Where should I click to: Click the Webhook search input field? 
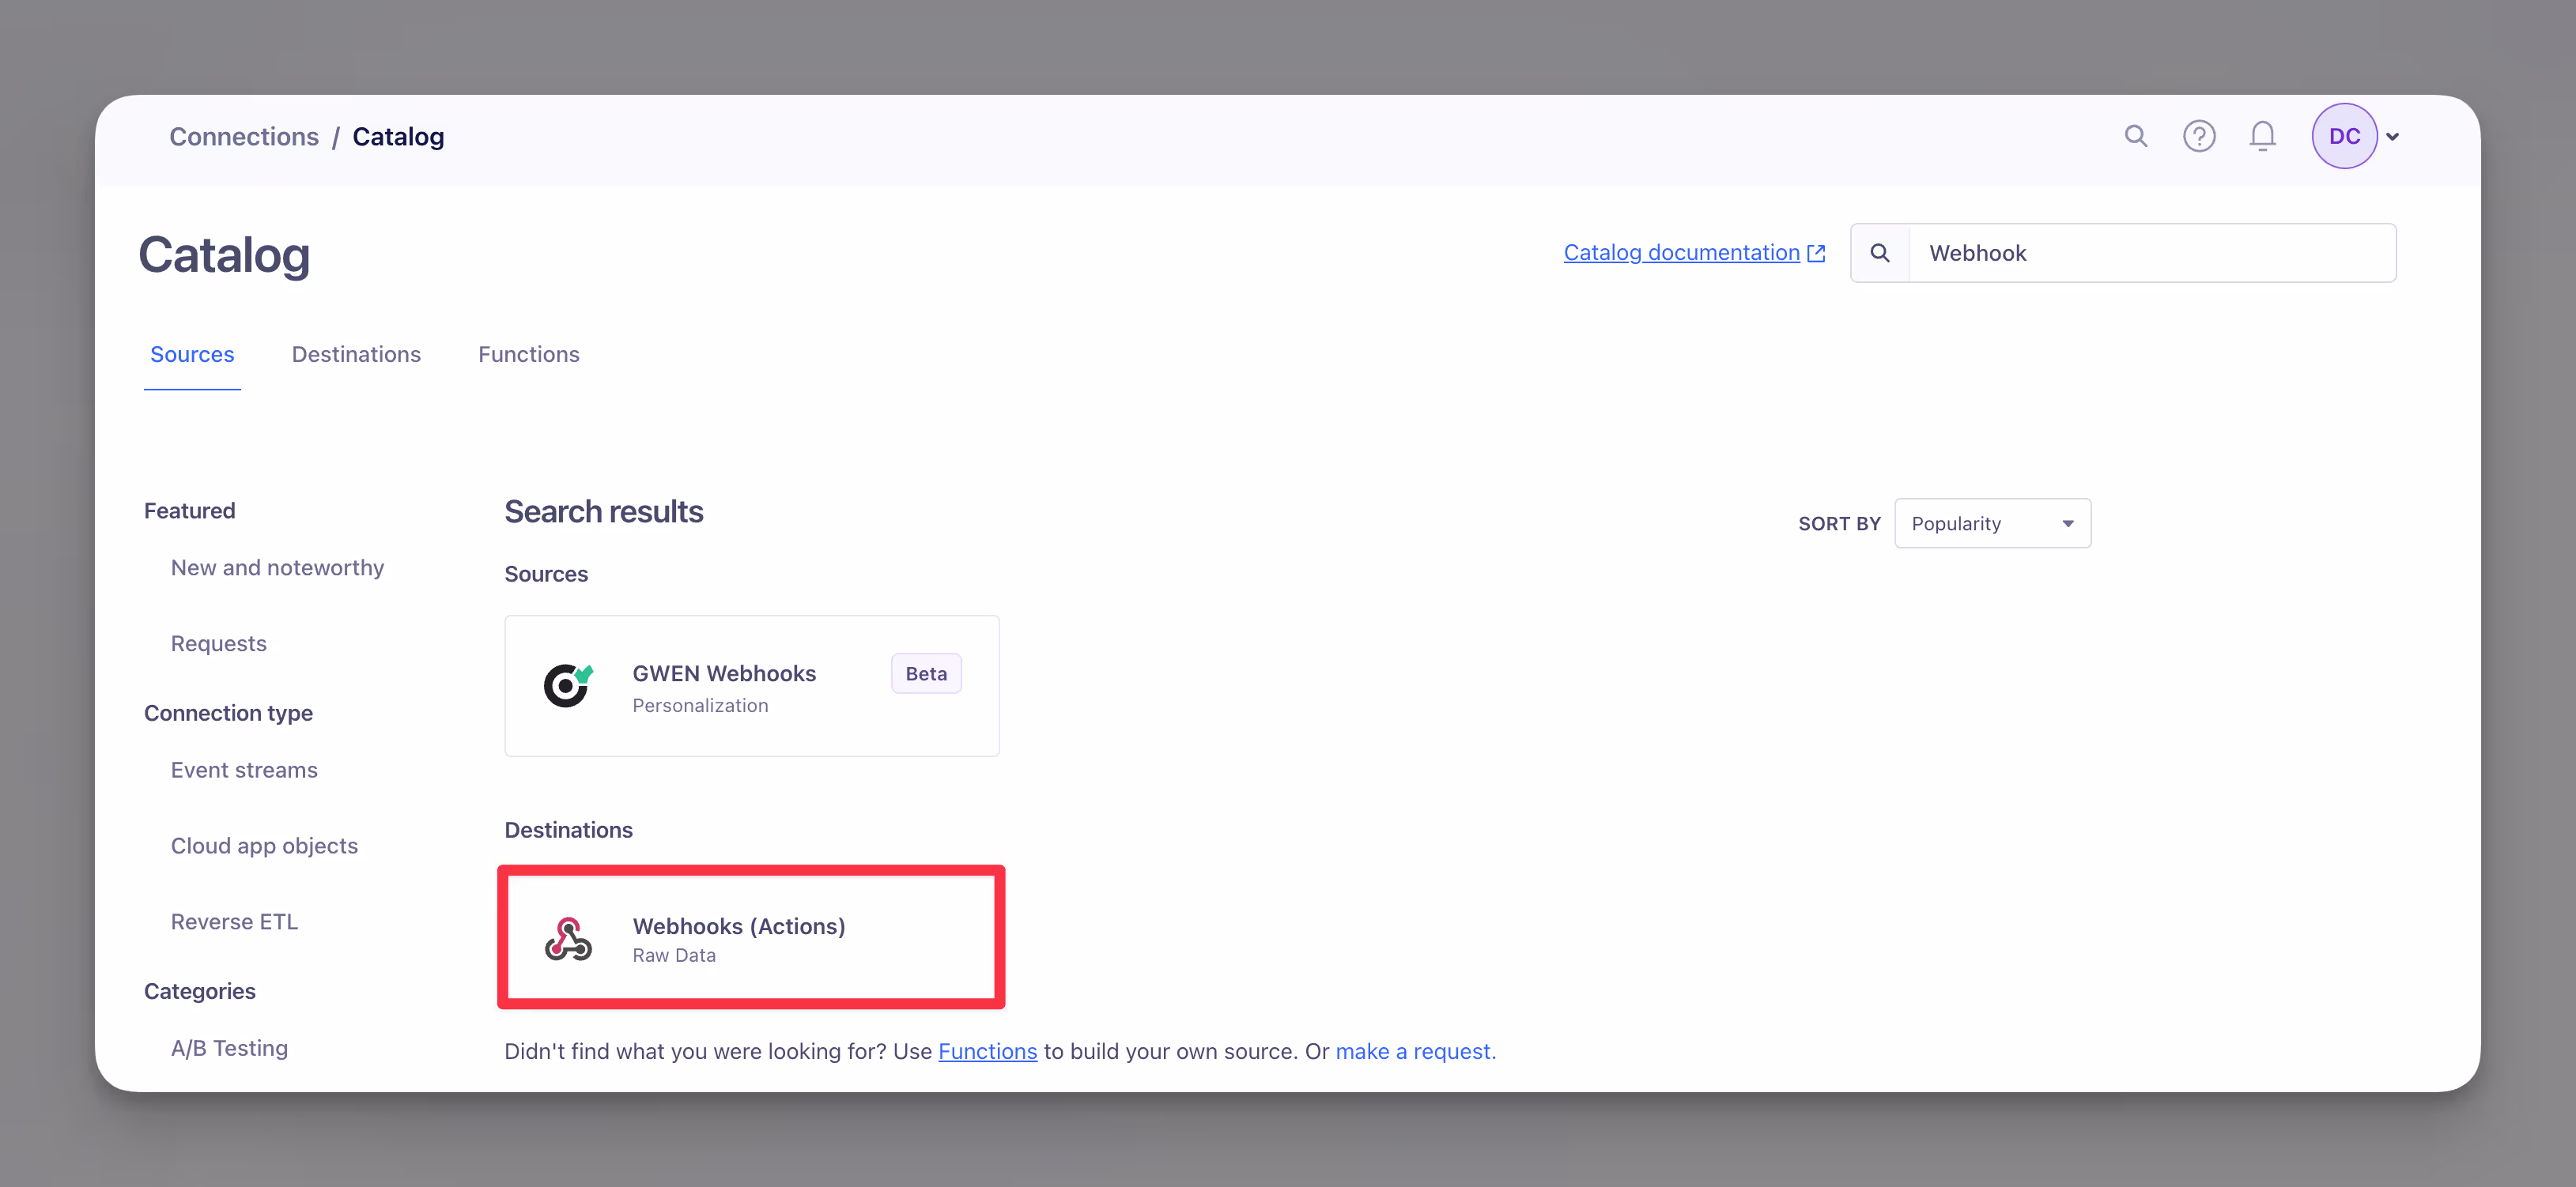(x=2152, y=253)
